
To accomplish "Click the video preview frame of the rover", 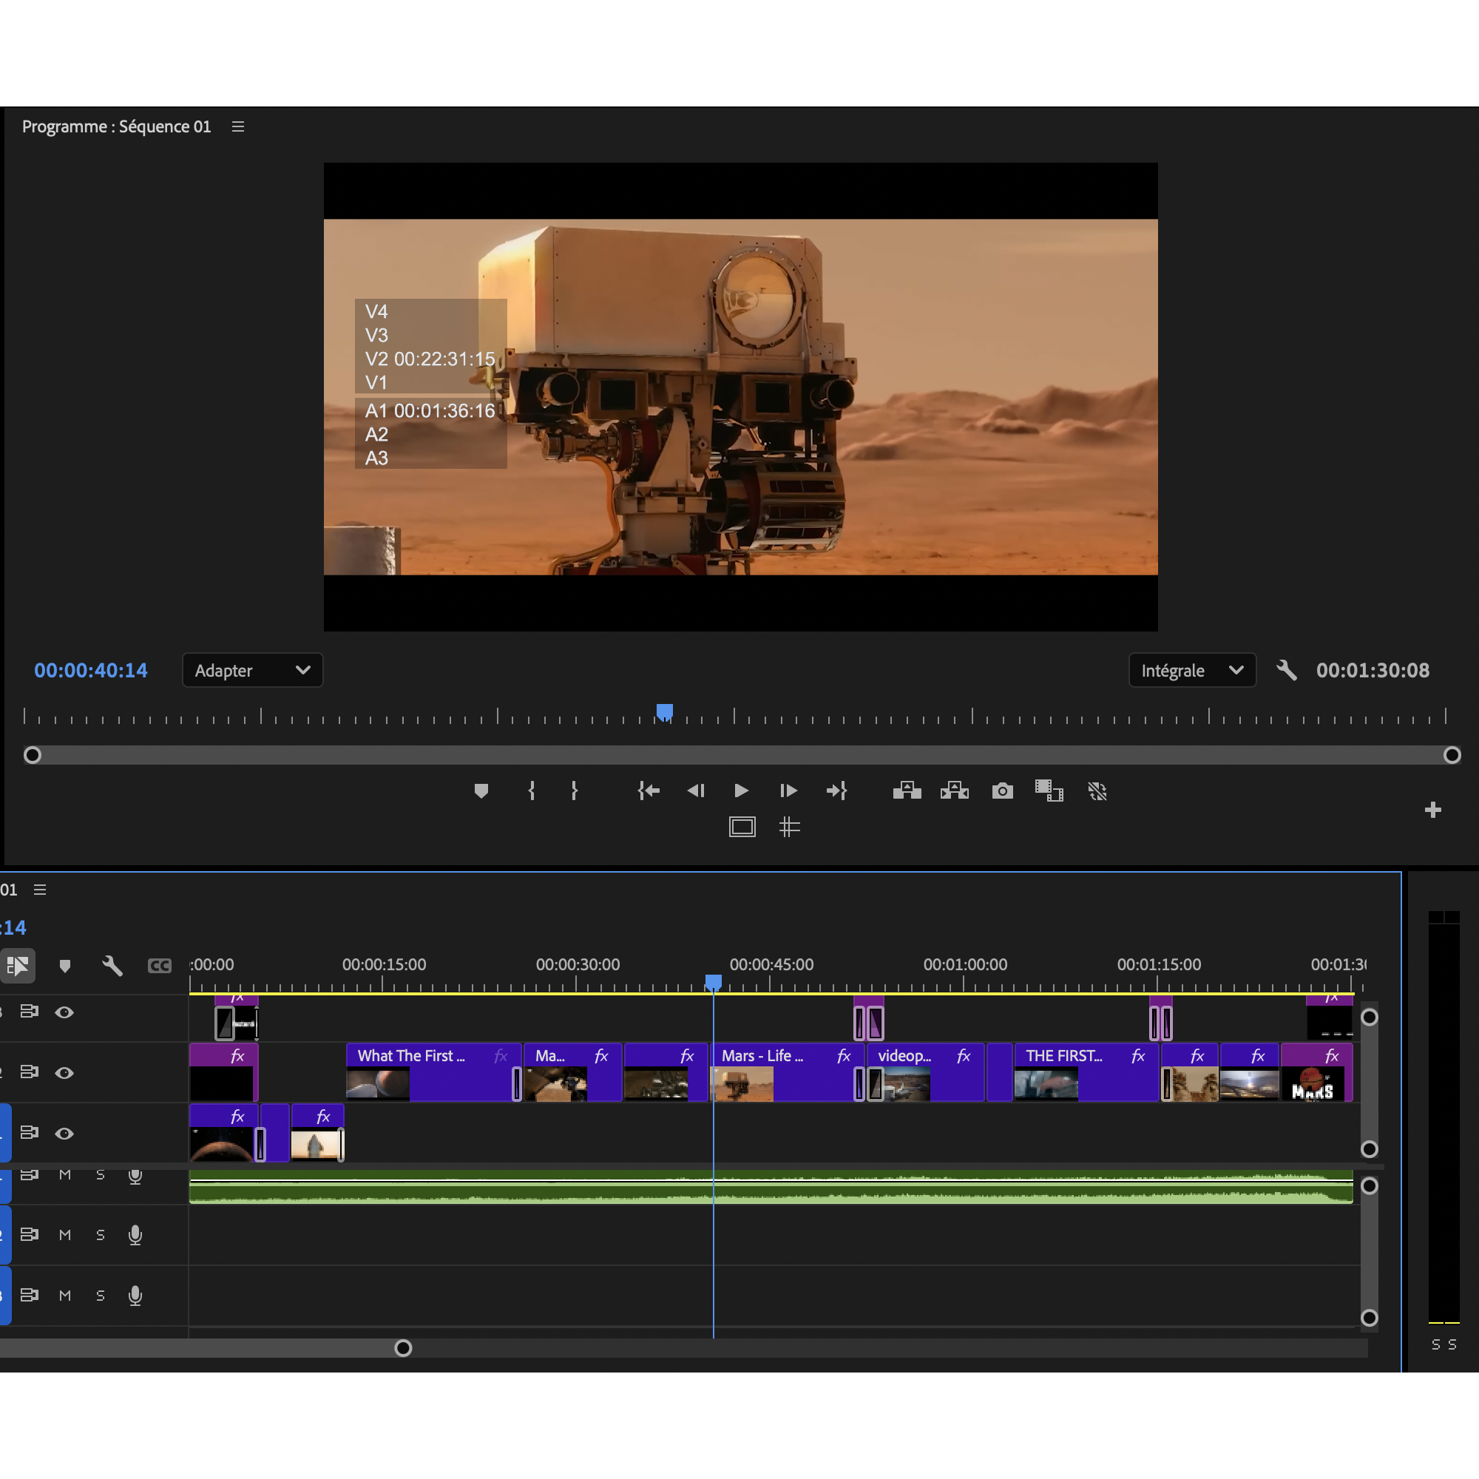I will coord(740,396).
